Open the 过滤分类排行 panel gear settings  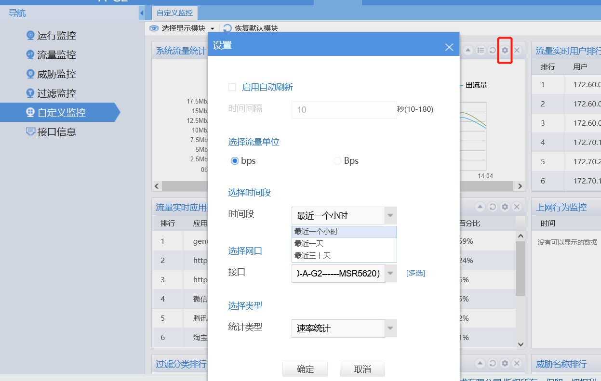(505, 363)
